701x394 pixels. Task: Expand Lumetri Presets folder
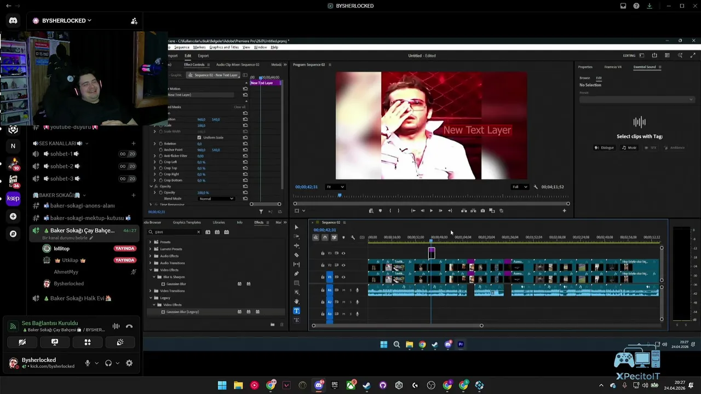pos(151,249)
